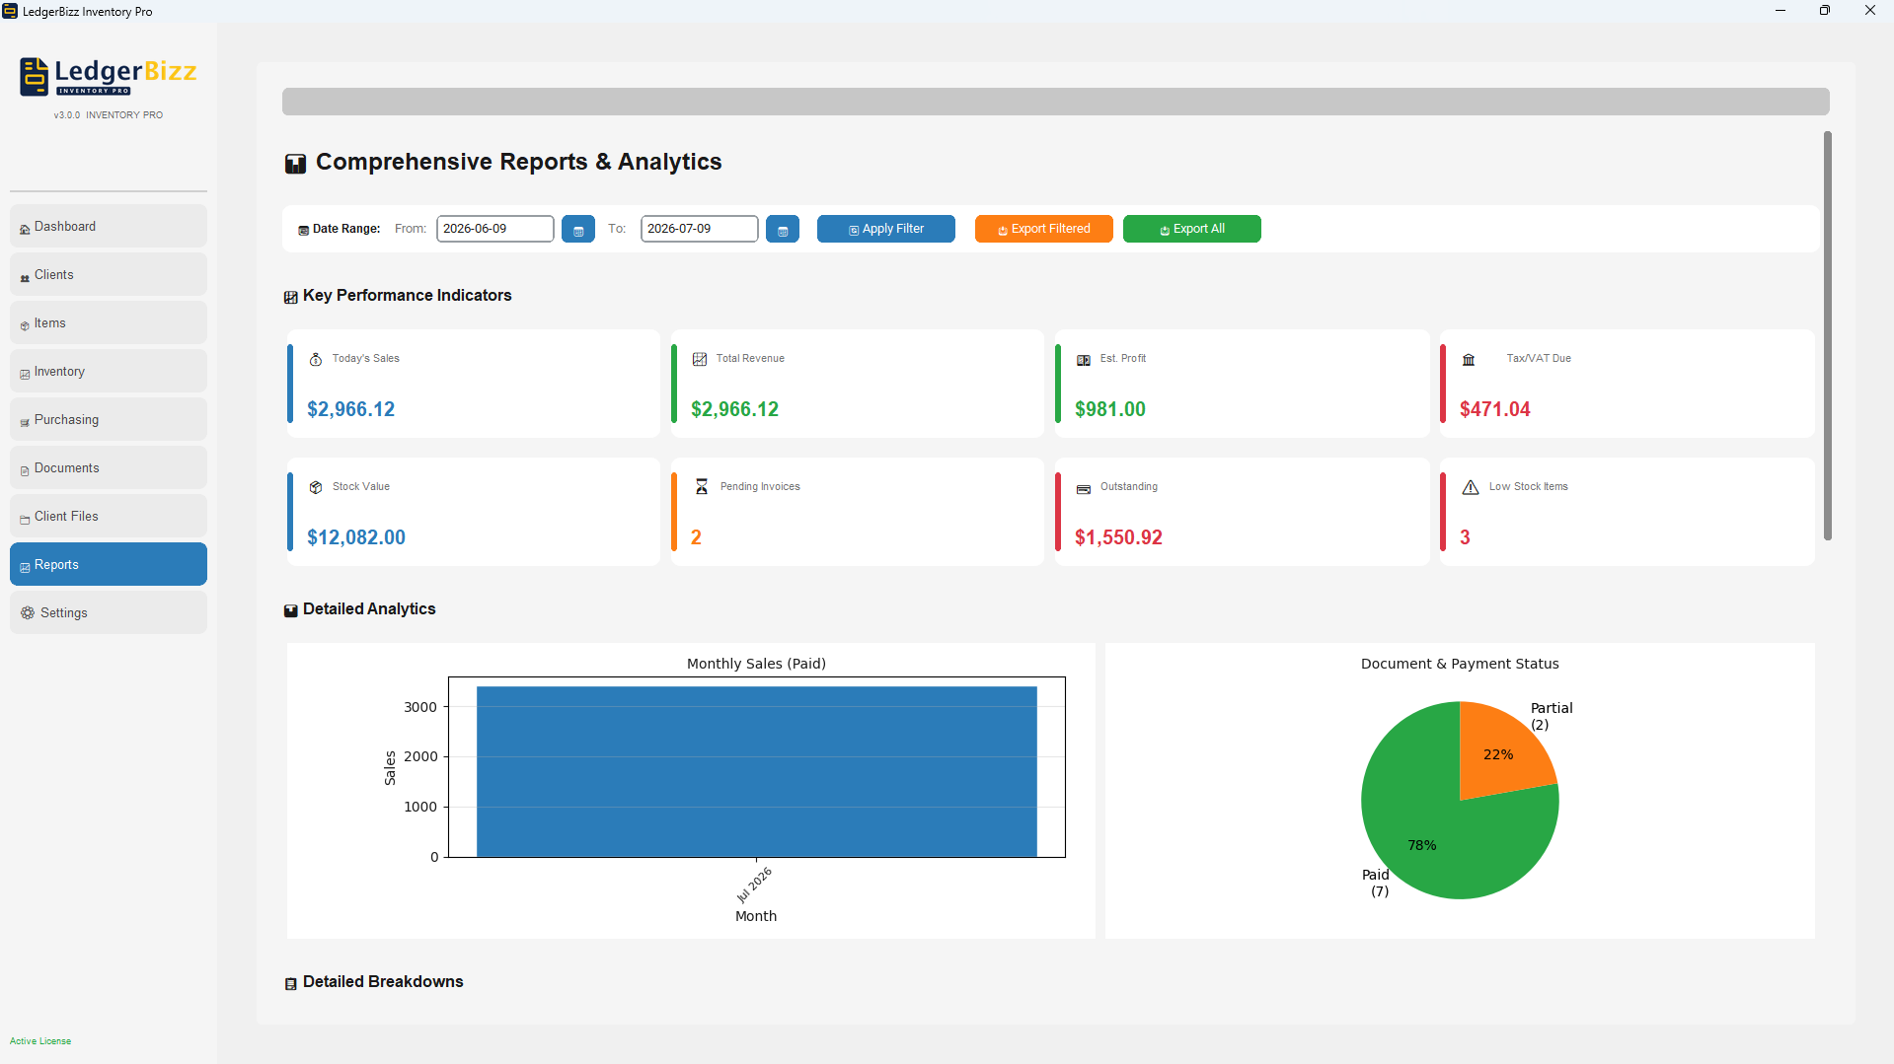Screen dimensions: 1894x1064
Task: Select the Reports sidebar item
Action: [109, 565]
